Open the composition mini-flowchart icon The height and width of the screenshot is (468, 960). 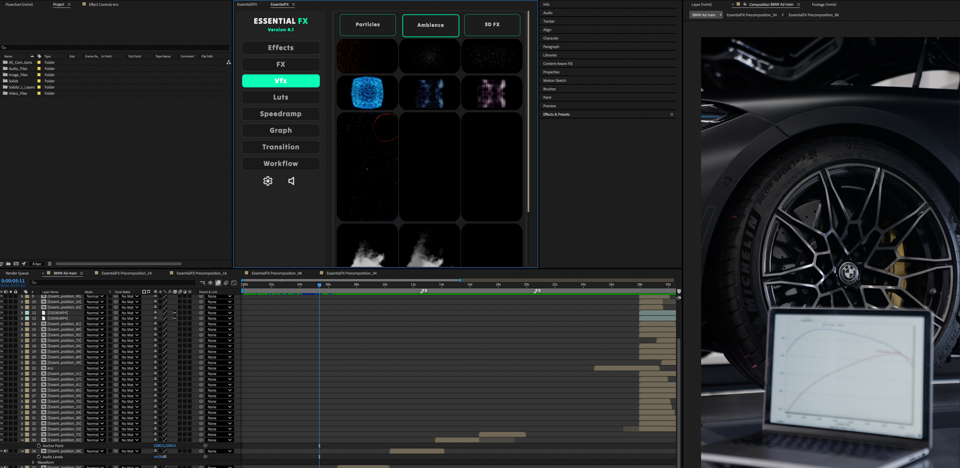pyautogui.click(x=203, y=283)
